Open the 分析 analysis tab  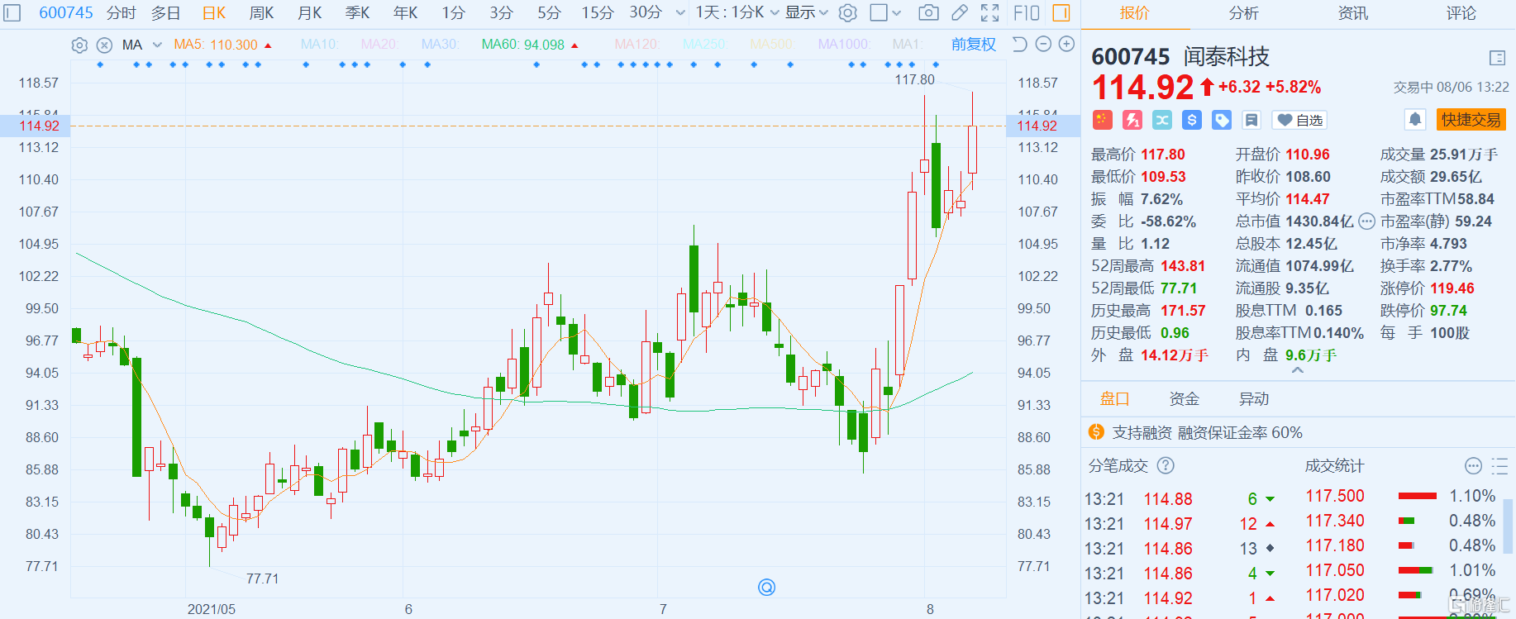pos(1243,13)
